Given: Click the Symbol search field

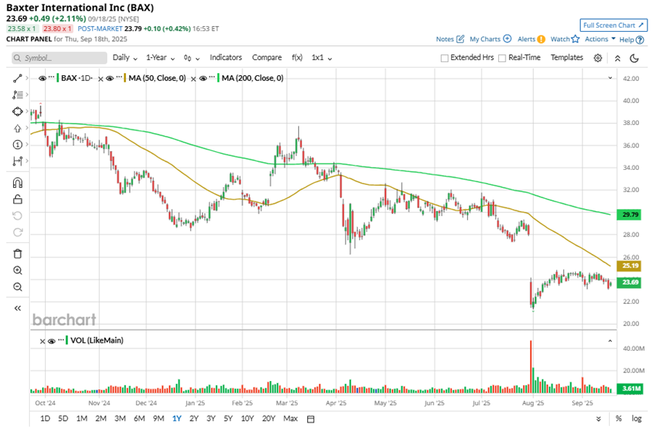Looking at the screenshot, I should click(59, 58).
